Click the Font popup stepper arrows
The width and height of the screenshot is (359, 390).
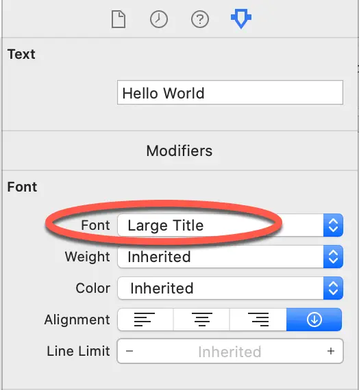pos(334,225)
